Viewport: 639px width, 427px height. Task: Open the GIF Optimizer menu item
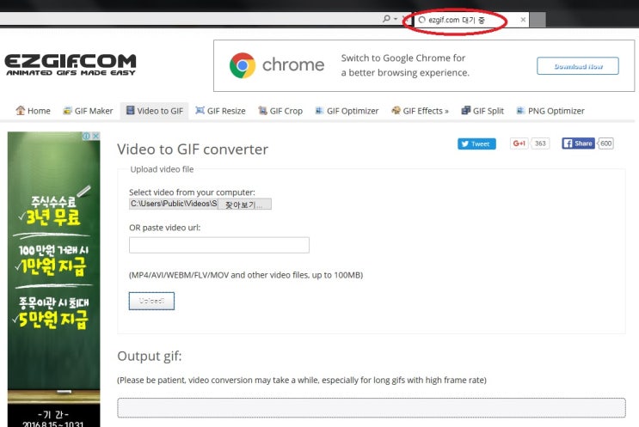[347, 111]
